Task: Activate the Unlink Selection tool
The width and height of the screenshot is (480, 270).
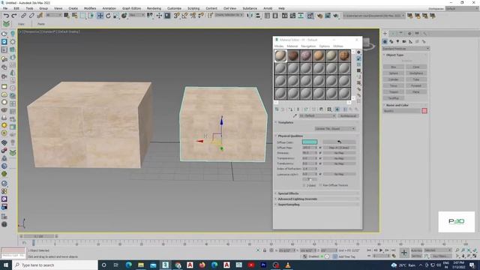Action: click(x=31, y=15)
